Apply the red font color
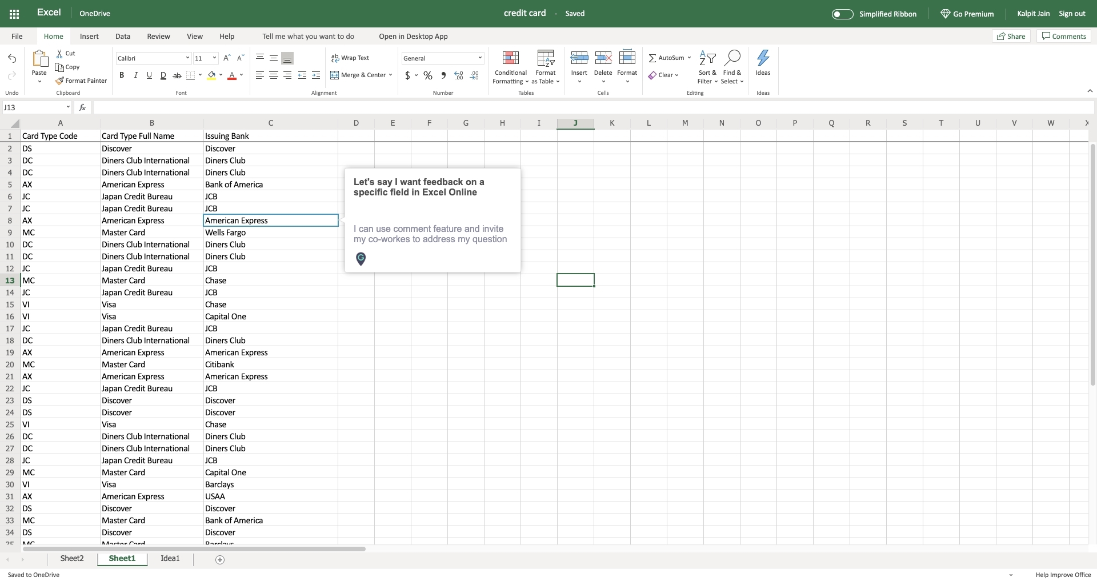This screenshot has height=581, width=1097. click(232, 75)
